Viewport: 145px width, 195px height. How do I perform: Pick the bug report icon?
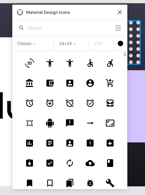[x=90, y=183]
